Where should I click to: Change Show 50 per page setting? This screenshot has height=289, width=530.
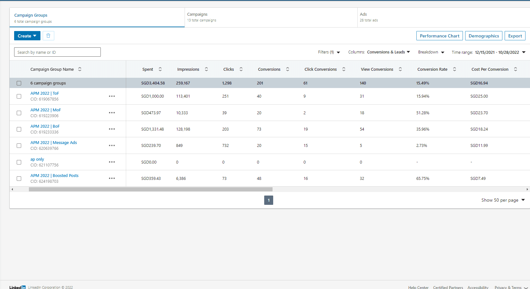click(x=503, y=200)
